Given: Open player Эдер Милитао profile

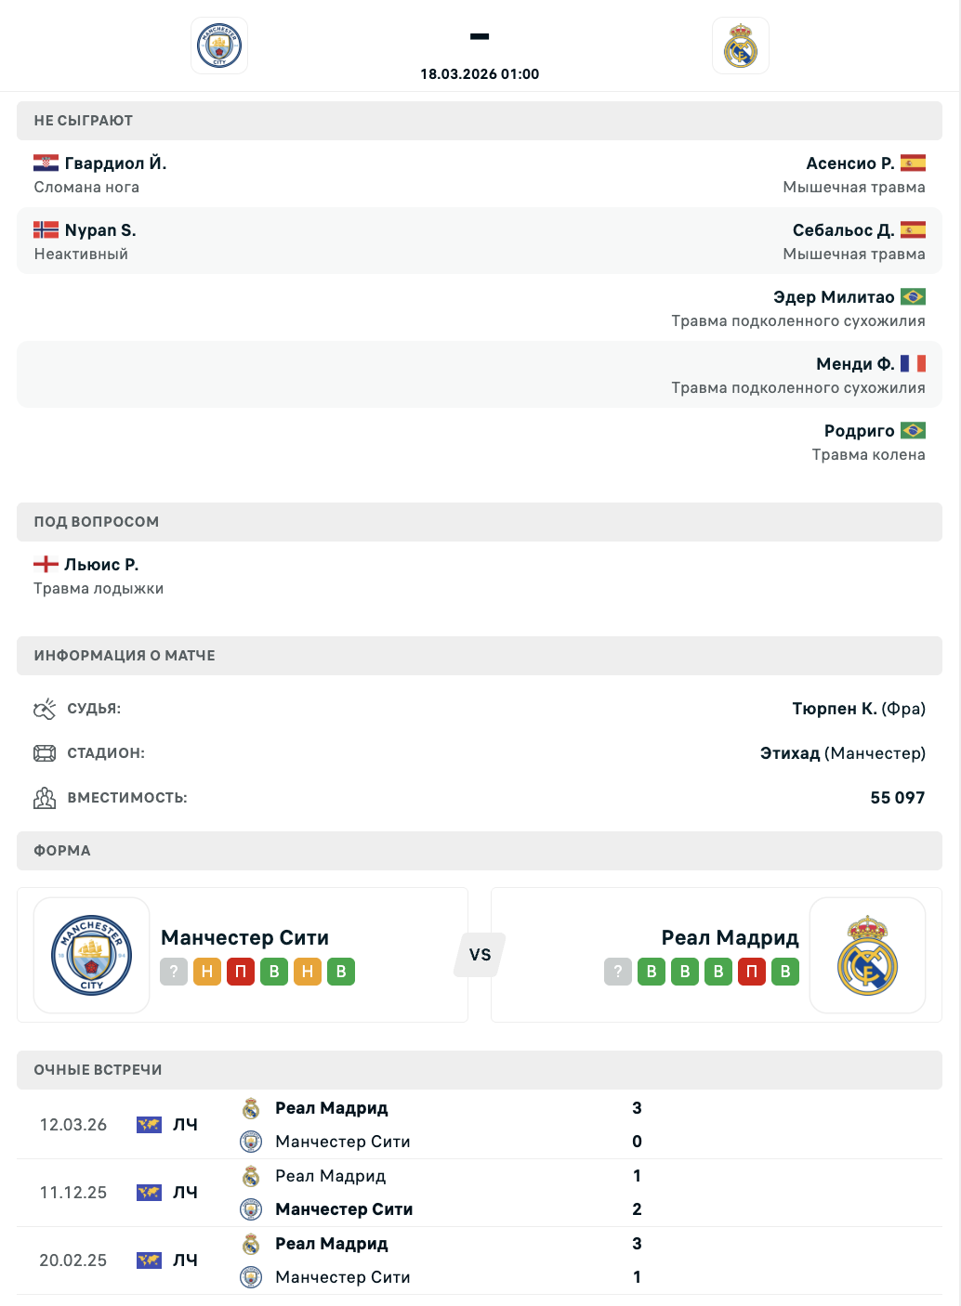Looking at the screenshot, I should [834, 297].
